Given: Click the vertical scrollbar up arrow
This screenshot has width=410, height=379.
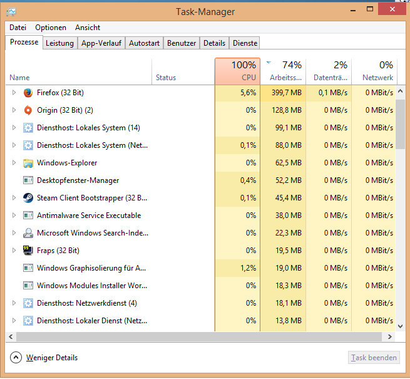Looking at the screenshot, I should coord(400,91).
